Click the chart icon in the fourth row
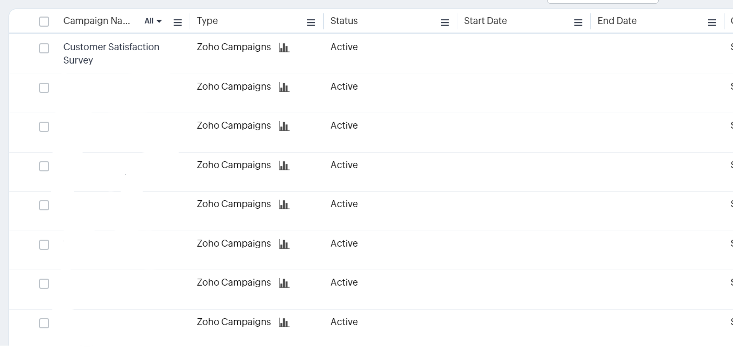 (x=284, y=165)
